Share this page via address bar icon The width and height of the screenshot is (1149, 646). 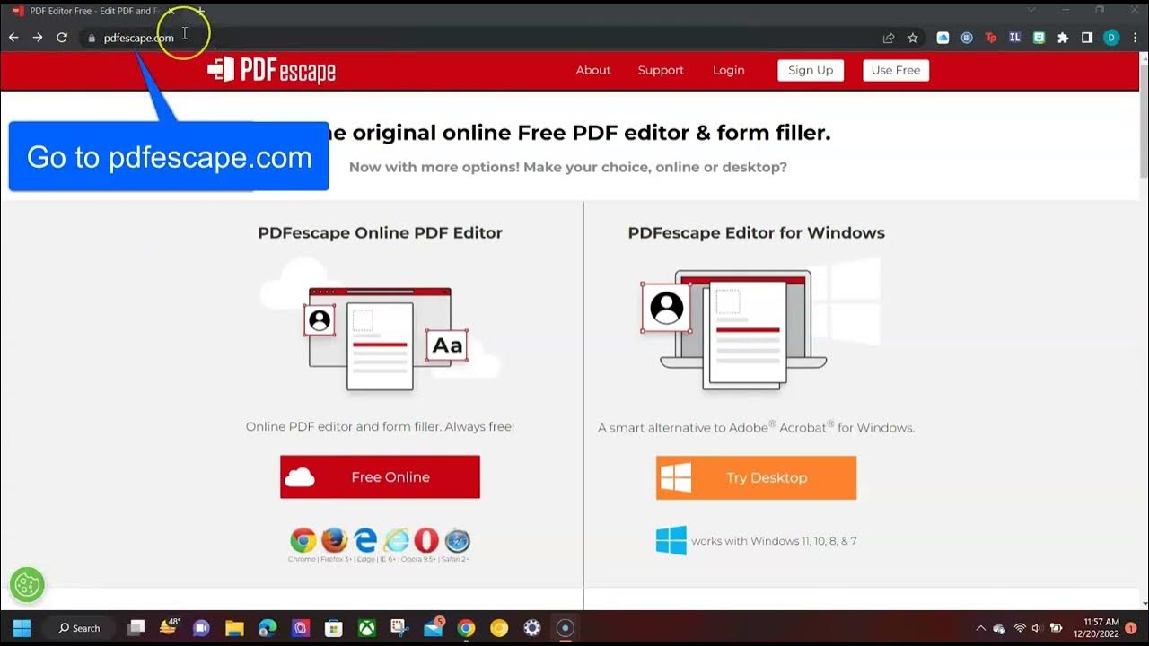(889, 38)
